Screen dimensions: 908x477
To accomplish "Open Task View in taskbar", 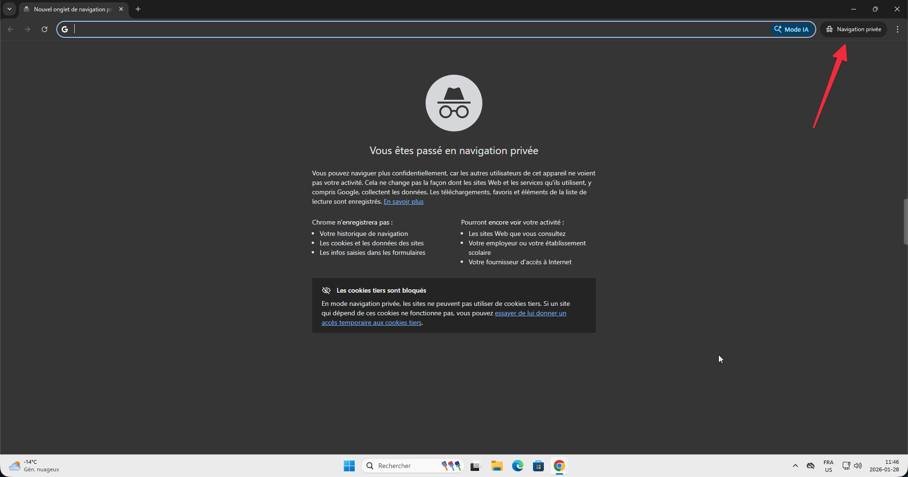I will pos(475,466).
